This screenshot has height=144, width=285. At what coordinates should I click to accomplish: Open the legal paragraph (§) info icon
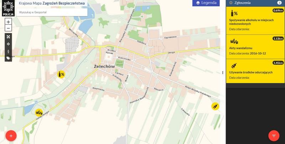8,51
